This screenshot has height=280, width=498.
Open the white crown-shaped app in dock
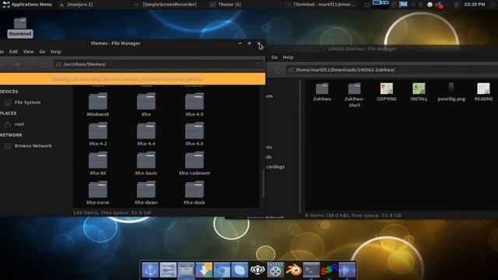(258, 270)
